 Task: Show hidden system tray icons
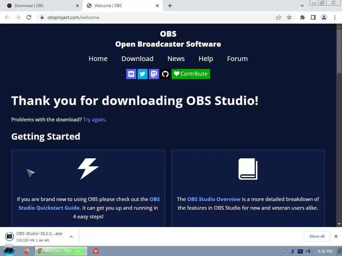[284, 251]
